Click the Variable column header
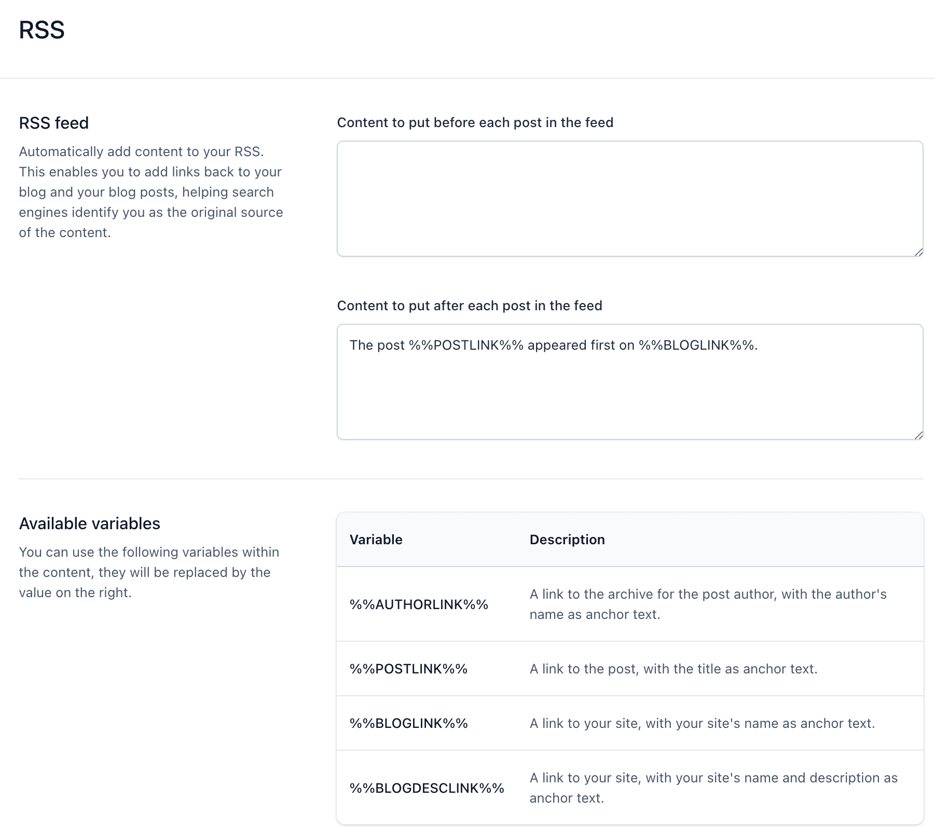Image resolution: width=935 pixels, height=827 pixels. pyautogui.click(x=376, y=540)
